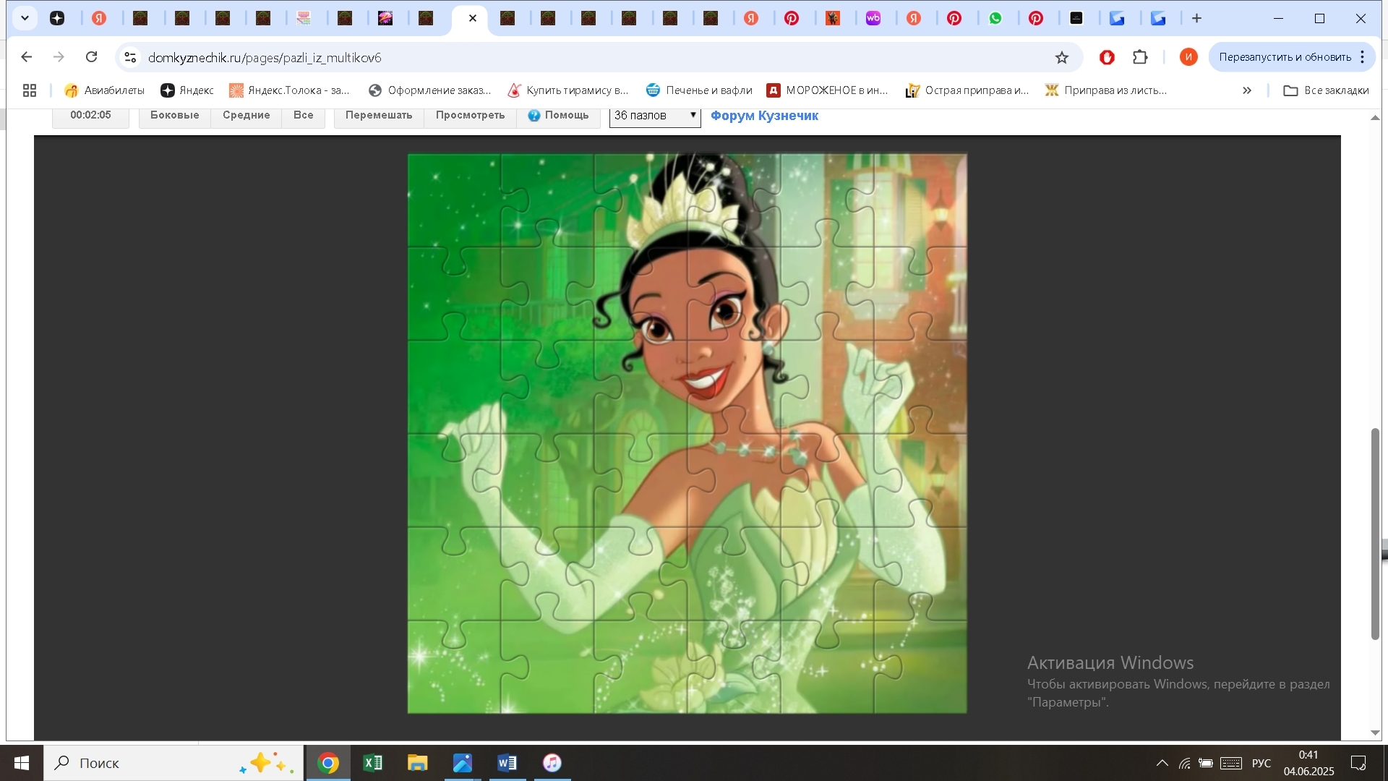Open File Explorer from the taskbar
This screenshot has width=1388, height=781.
418,763
